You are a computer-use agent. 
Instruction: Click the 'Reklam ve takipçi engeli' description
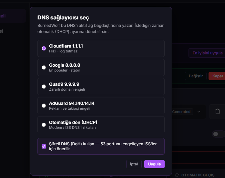[70, 108]
